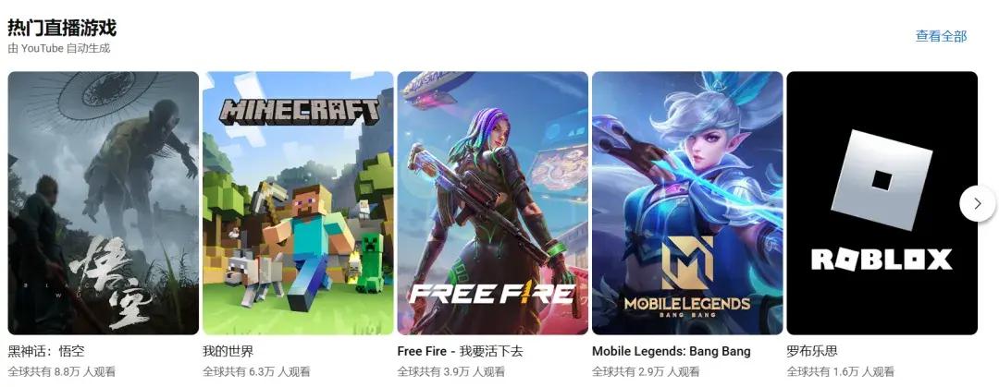Open the Free Fire - 我要活下去 title
This screenshot has height=387, width=999.
click(x=460, y=351)
